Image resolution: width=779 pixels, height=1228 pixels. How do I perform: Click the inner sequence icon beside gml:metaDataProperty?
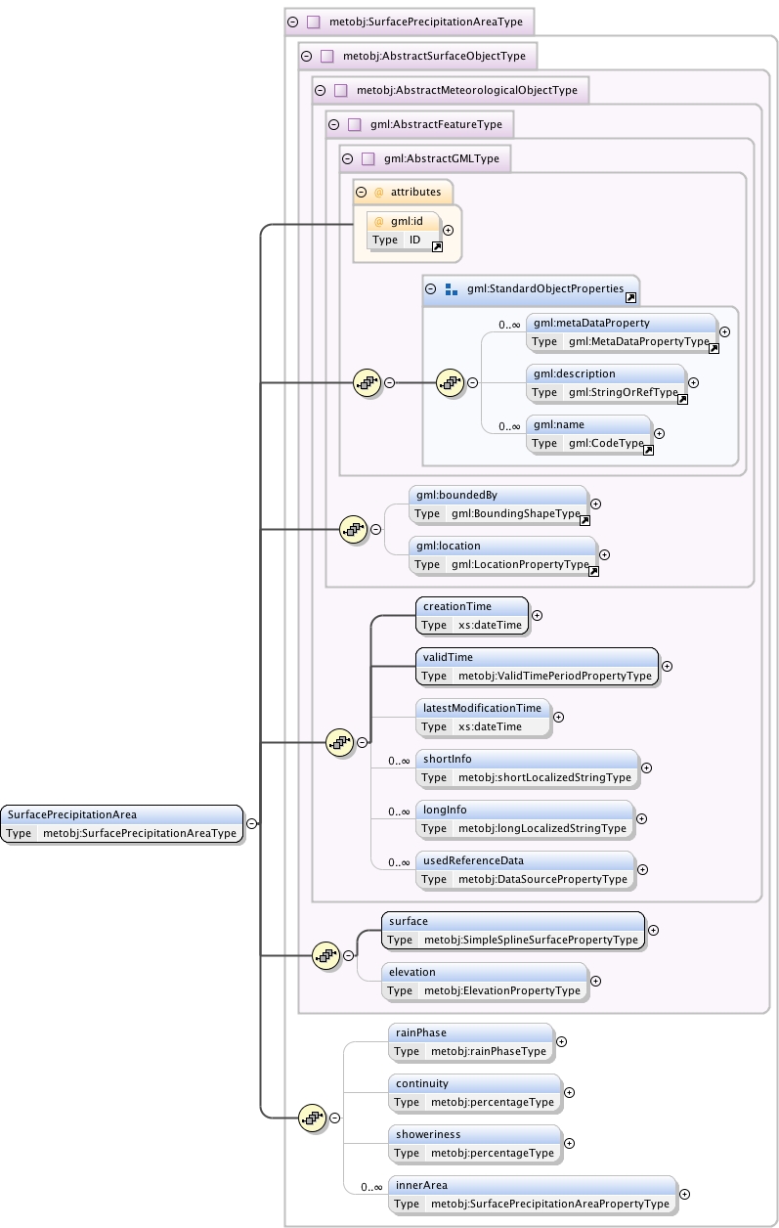[x=450, y=383]
